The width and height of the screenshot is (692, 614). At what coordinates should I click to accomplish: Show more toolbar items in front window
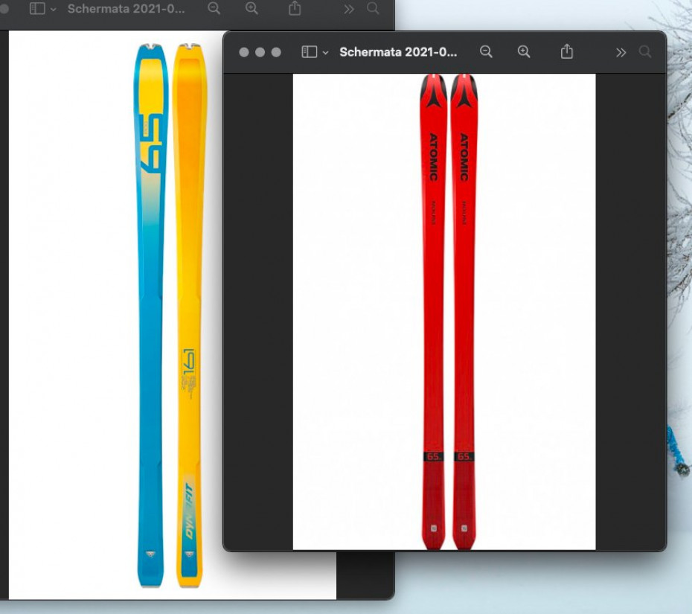(x=621, y=53)
